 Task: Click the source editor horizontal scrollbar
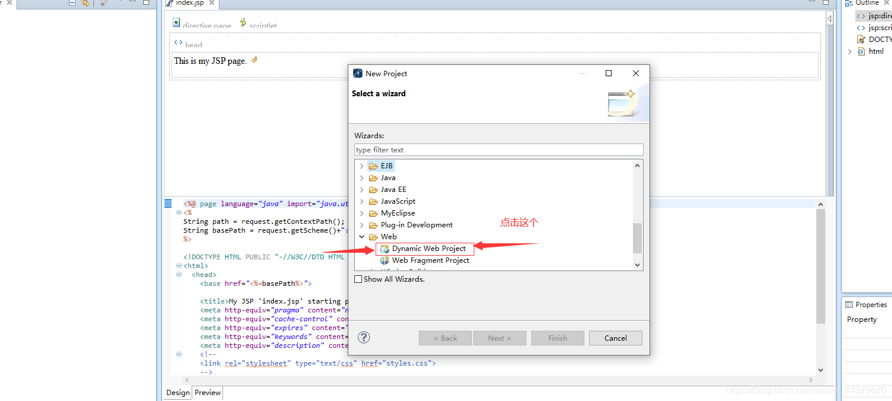pos(499,380)
